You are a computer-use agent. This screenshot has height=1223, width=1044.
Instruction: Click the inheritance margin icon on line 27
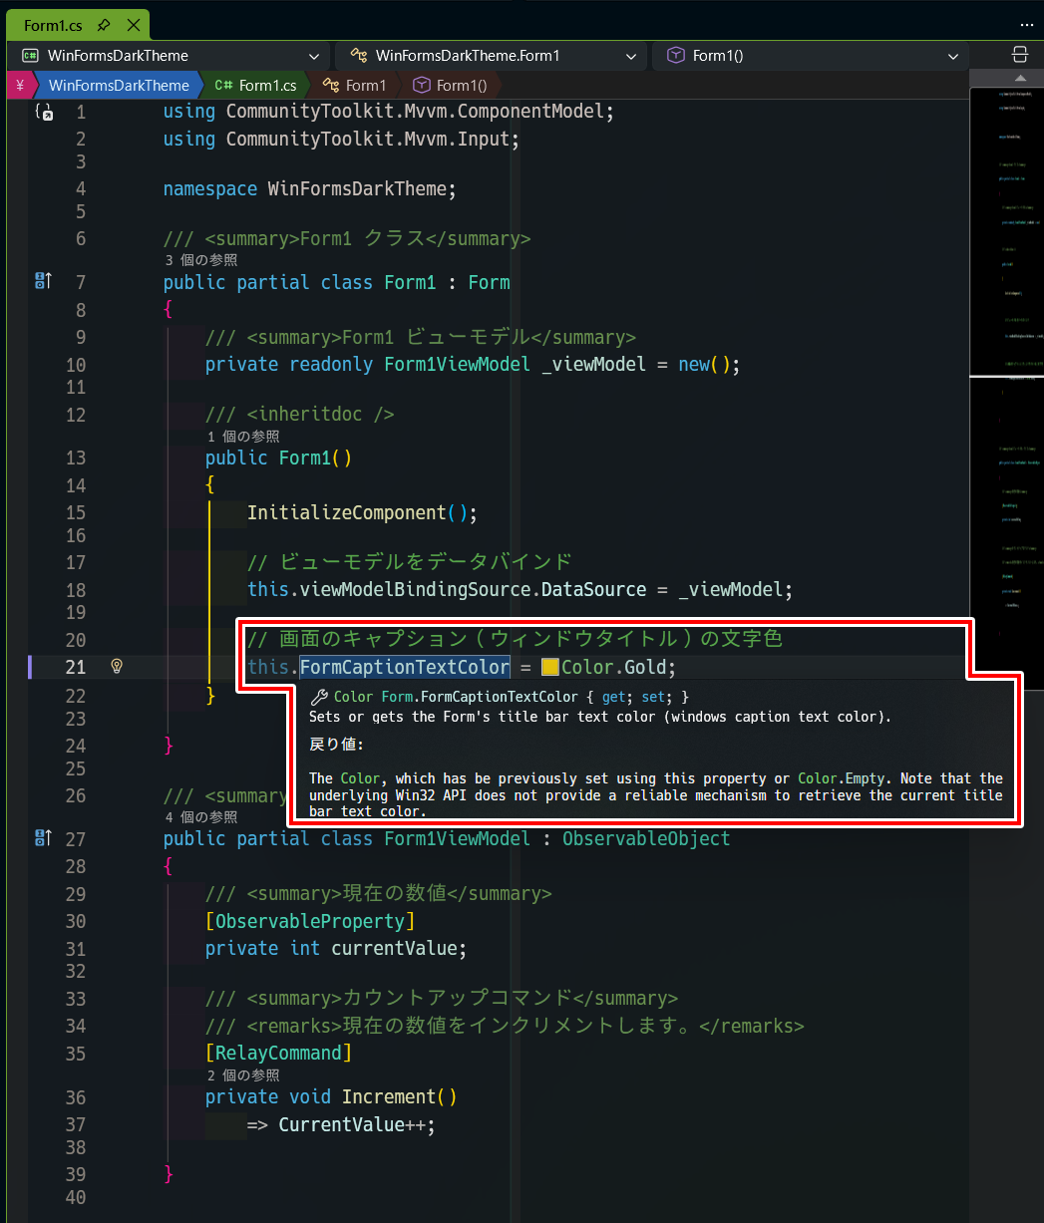pyautogui.click(x=43, y=838)
